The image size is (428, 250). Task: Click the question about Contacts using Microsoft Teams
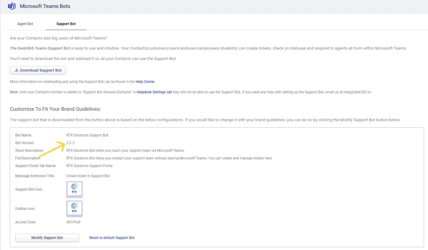[59, 38]
